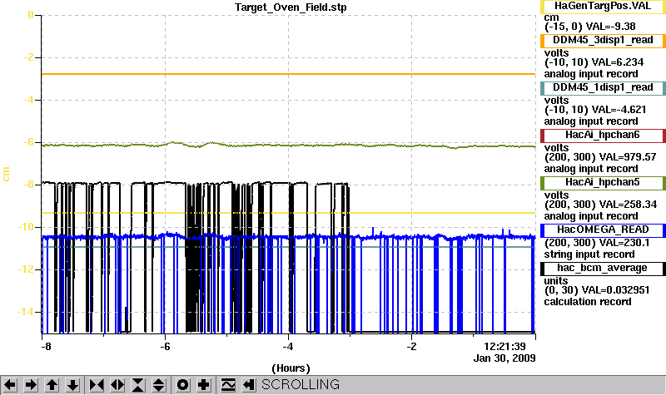Click the Target_Oven_Field.stp title
This screenshot has width=666, height=395.
(x=291, y=7)
